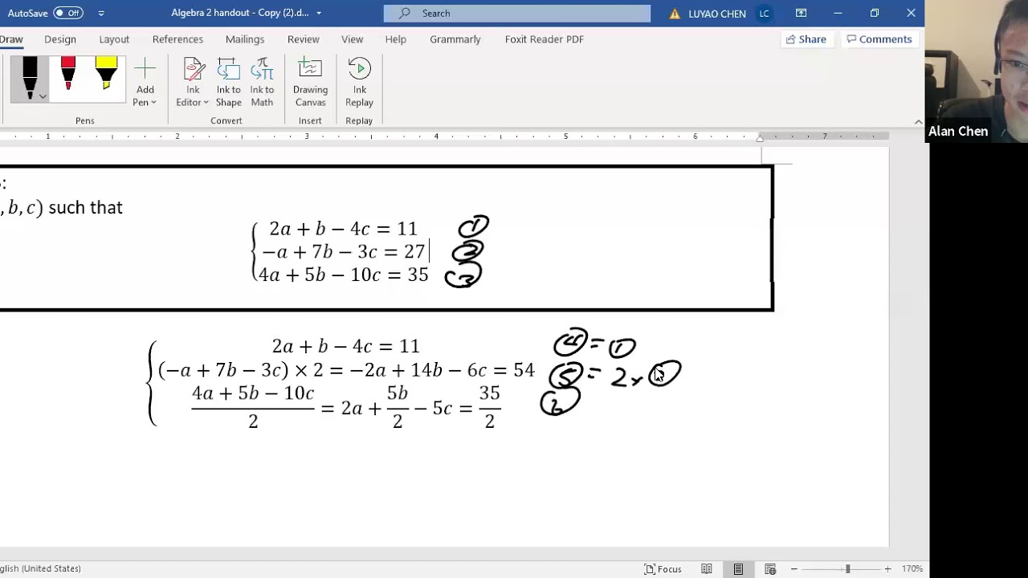Image resolution: width=1028 pixels, height=578 pixels.
Task: Adjust the zoom slider handle
Action: click(x=847, y=569)
